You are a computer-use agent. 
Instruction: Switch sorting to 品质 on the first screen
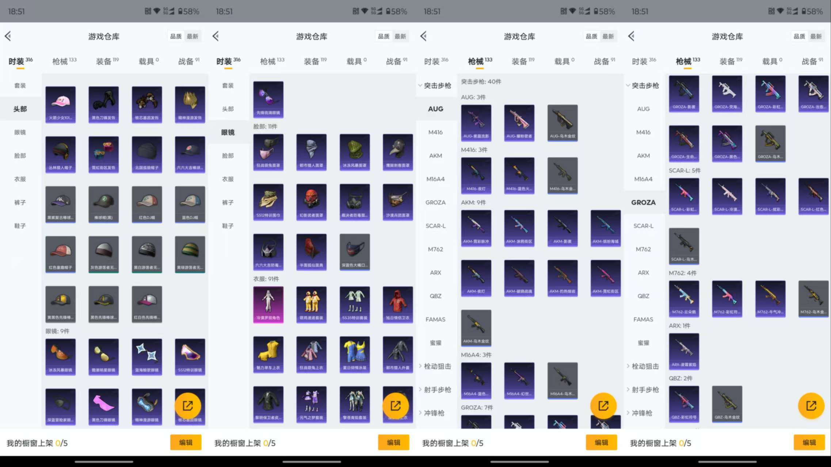[176, 36]
